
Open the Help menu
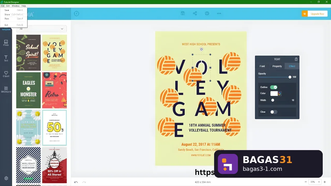(x=24, y=6)
